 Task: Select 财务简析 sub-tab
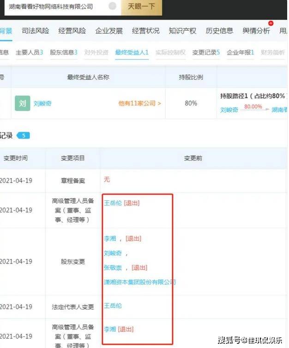click(x=273, y=53)
